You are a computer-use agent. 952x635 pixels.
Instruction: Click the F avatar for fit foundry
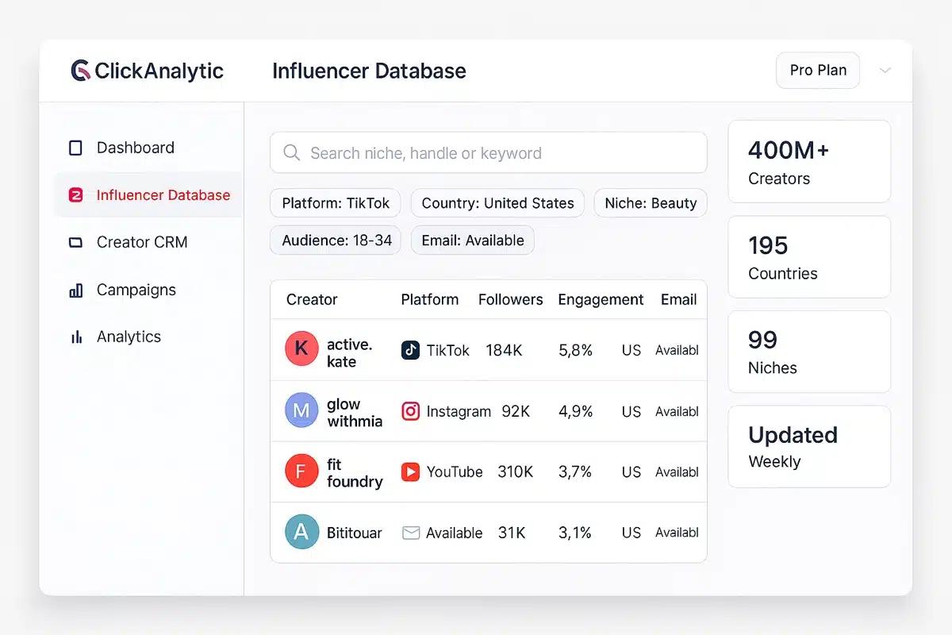click(x=301, y=471)
